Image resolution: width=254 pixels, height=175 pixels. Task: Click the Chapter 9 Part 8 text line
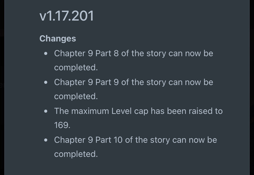(x=133, y=53)
